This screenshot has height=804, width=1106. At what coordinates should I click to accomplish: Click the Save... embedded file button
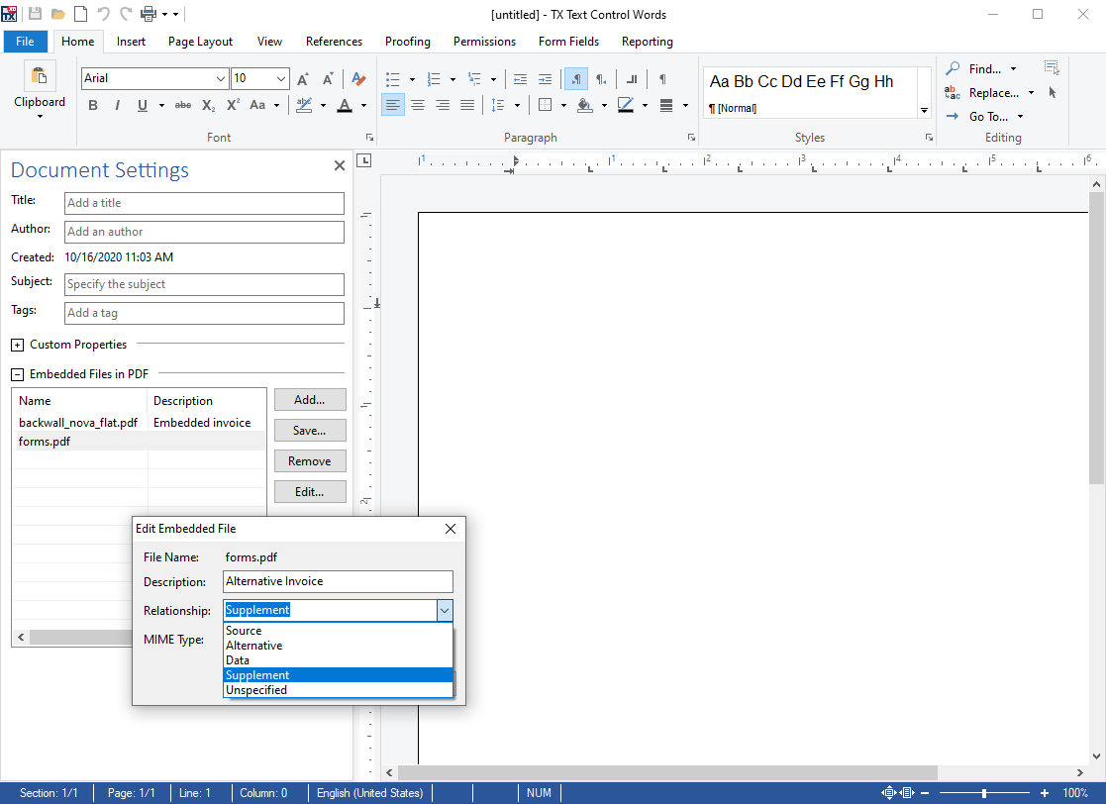(310, 430)
